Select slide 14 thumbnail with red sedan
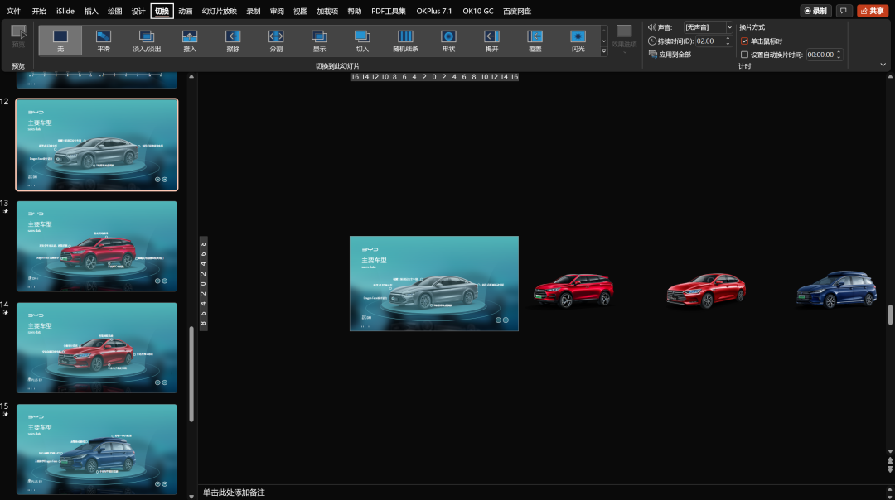The image size is (895, 500). click(x=96, y=348)
